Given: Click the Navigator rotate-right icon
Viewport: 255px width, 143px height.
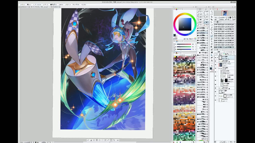Looking at the screenshot, I should pos(228,19).
